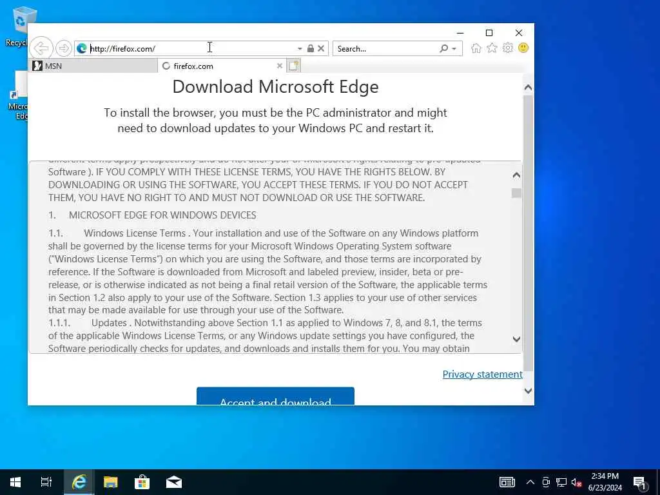Image resolution: width=660 pixels, height=495 pixels.
Task: Go back with the browser back arrow
Action: coord(41,48)
